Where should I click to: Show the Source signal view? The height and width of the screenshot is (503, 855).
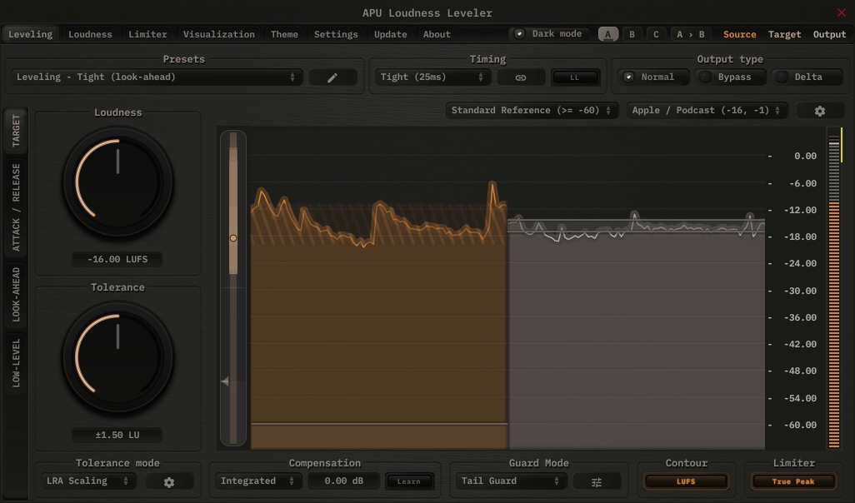point(740,34)
